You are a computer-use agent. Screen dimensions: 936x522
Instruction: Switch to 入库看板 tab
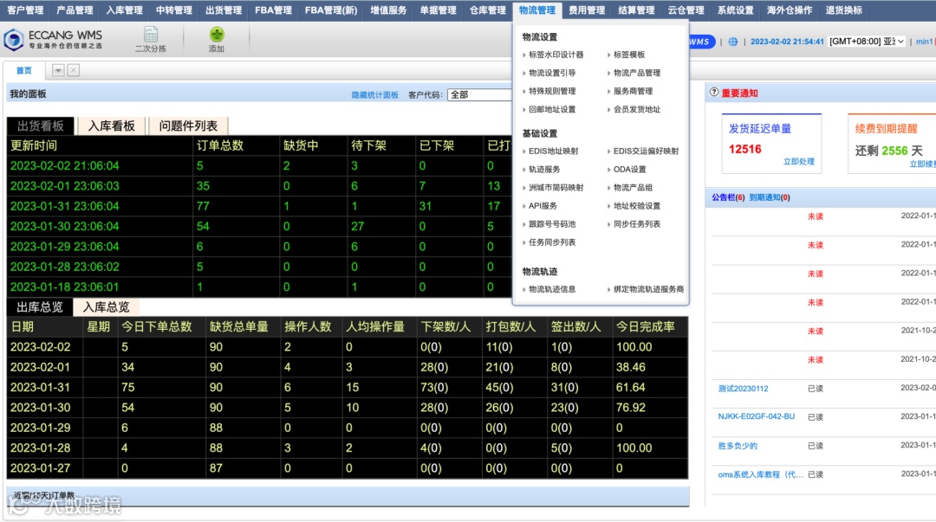click(x=112, y=126)
